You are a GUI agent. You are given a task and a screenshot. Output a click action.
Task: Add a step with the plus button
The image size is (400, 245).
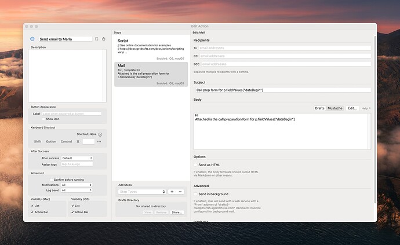(172, 192)
